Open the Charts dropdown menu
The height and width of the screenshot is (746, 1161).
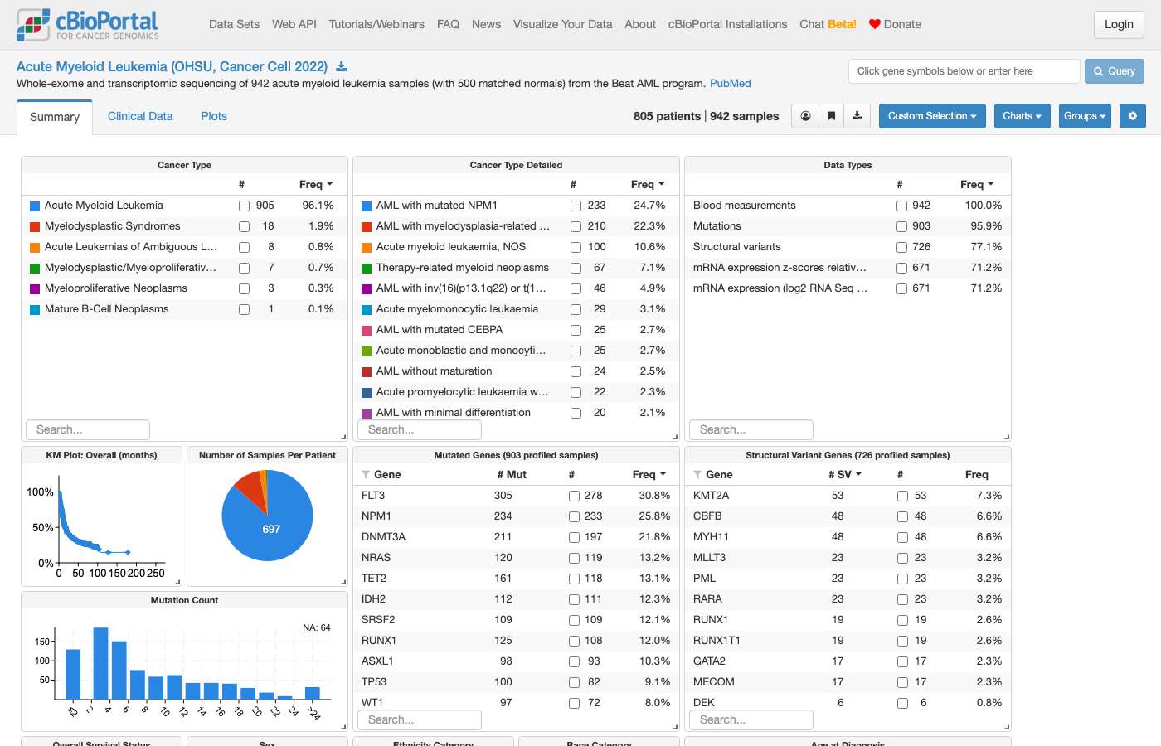pos(1023,116)
